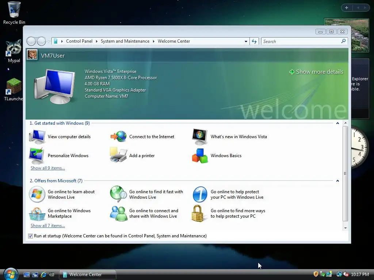Click Show desktop in Quick Launch
The width and height of the screenshot is (374, 280).
pos(26,275)
